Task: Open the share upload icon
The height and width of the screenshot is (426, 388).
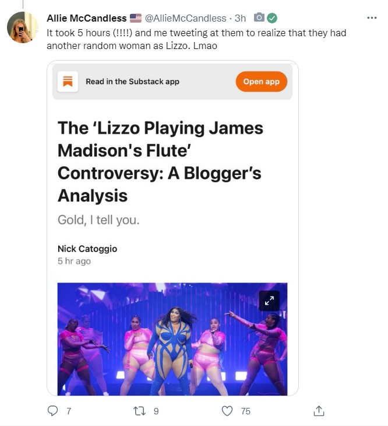Action: click(x=319, y=411)
